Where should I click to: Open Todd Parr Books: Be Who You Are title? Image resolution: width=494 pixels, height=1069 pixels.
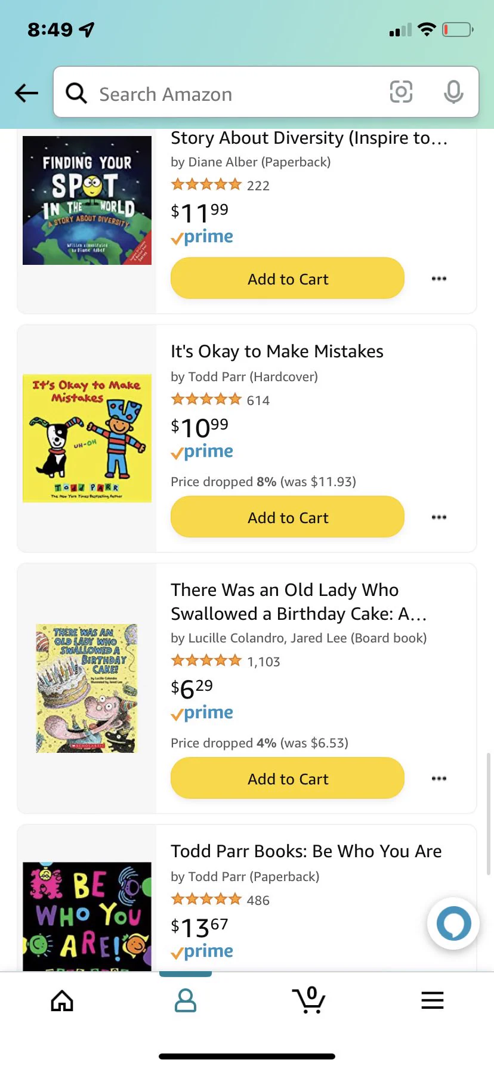(x=306, y=851)
